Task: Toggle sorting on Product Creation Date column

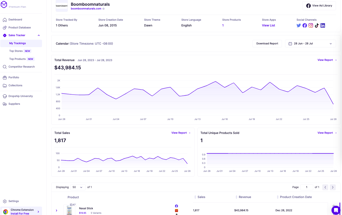Action: pyautogui.click(x=277, y=197)
